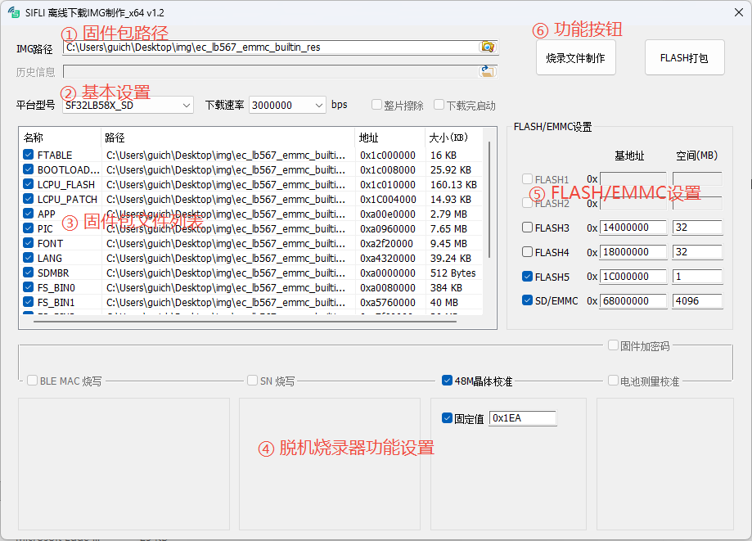The image size is (752, 541).
Task: Click the 烧录文件制作 button
Action: [x=575, y=57]
